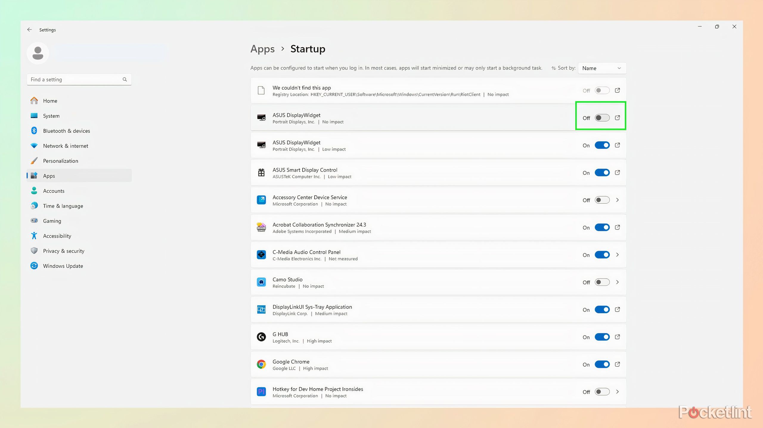Expand Accessory Center Device Service details
763x428 pixels.
pyautogui.click(x=617, y=200)
